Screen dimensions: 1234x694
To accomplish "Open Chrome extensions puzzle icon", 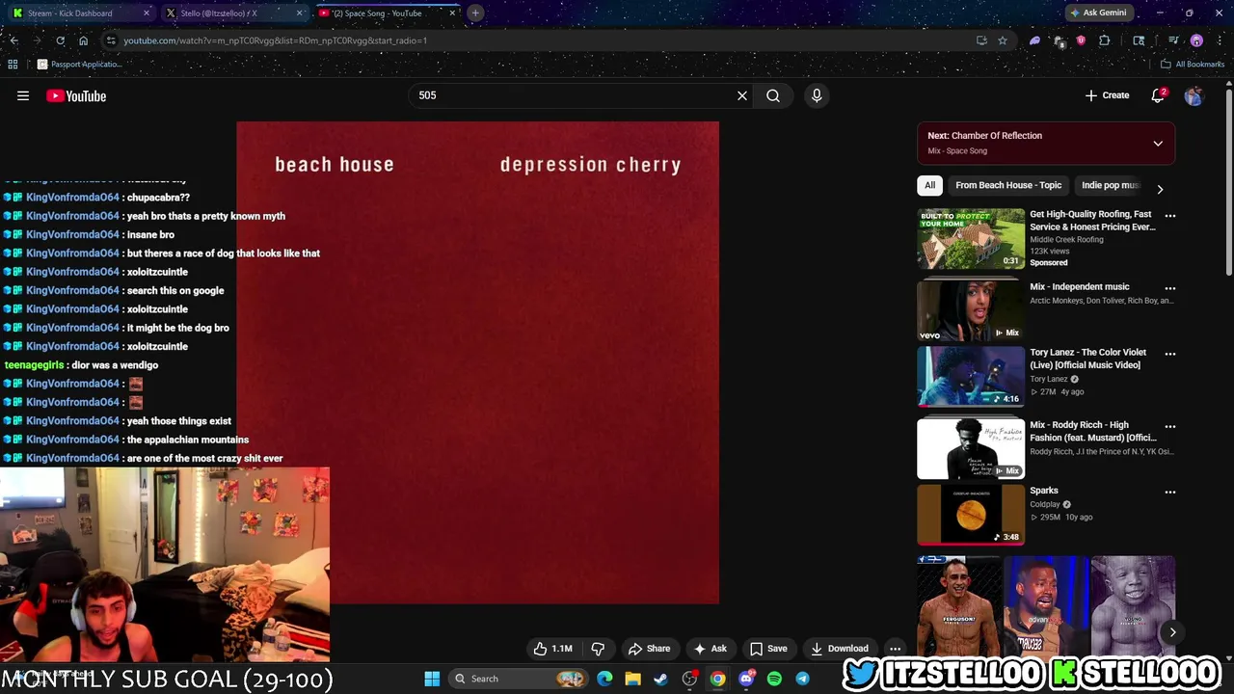I will coord(1105,40).
